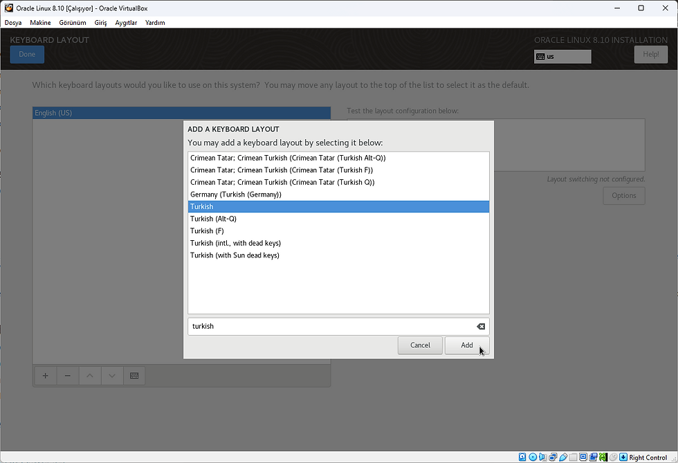Open the Dosya menu

13,23
